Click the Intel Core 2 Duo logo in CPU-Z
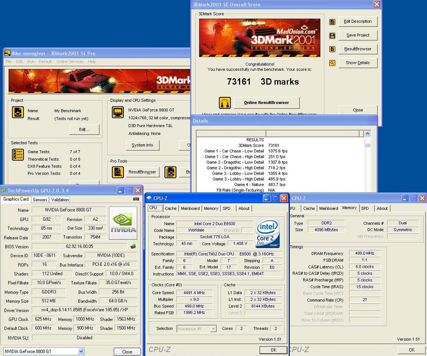Screen dimensions: 427x356 tap(268, 234)
